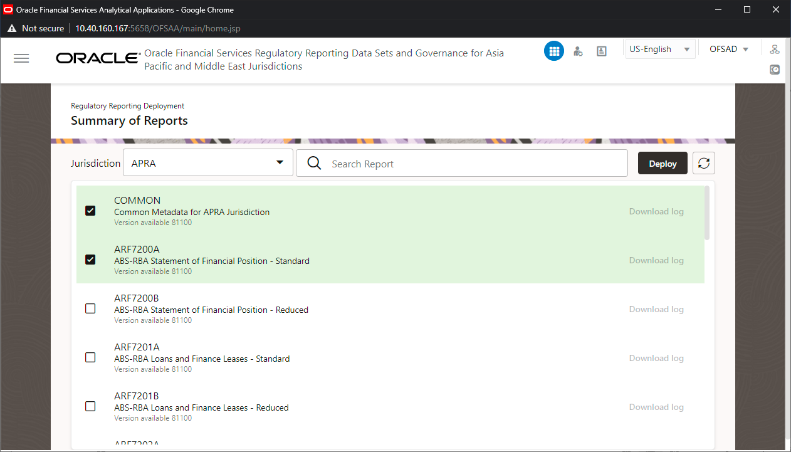Click the Regulatory Reporting Deployment breadcrumb text
This screenshot has width=791, height=452.
tap(127, 106)
